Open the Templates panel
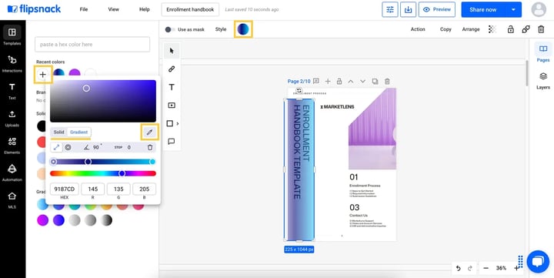This screenshot has height=278, width=554. (x=12, y=35)
